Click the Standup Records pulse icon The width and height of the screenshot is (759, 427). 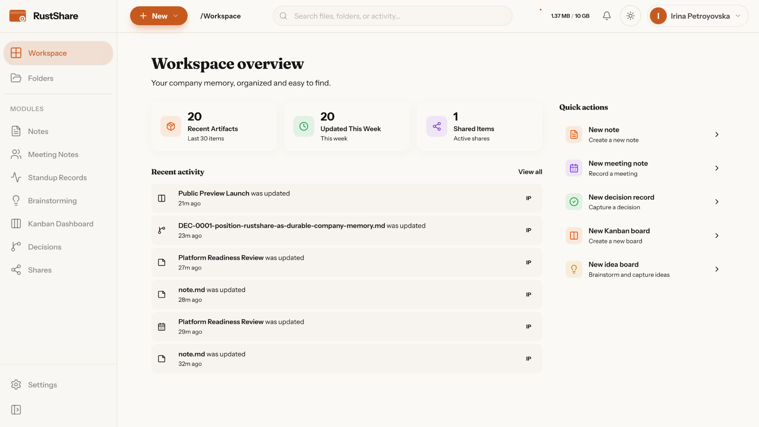point(16,177)
